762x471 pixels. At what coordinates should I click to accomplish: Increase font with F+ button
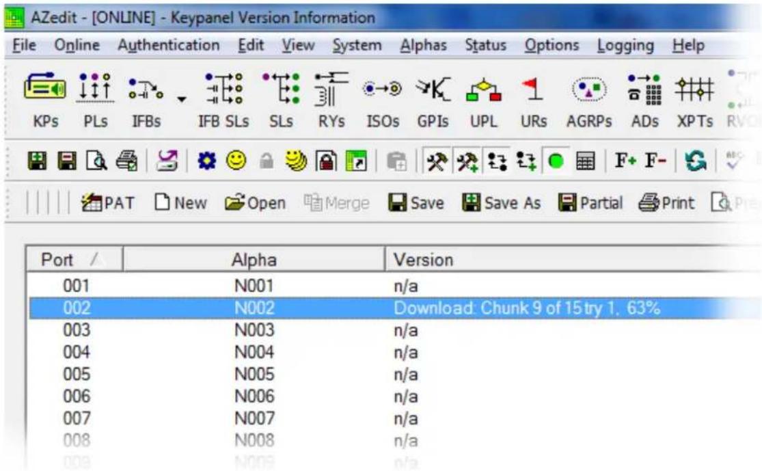pyautogui.click(x=625, y=161)
